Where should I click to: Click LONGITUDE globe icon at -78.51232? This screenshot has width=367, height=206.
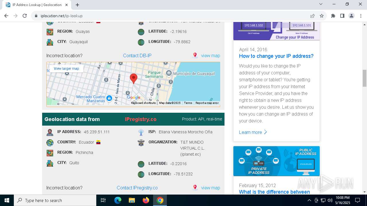(141, 174)
